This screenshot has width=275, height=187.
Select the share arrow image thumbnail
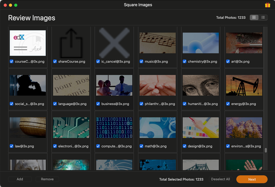[71, 43]
